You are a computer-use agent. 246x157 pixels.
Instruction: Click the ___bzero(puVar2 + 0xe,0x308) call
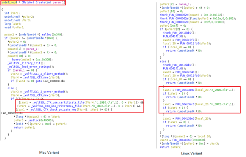click(x=30, y=60)
